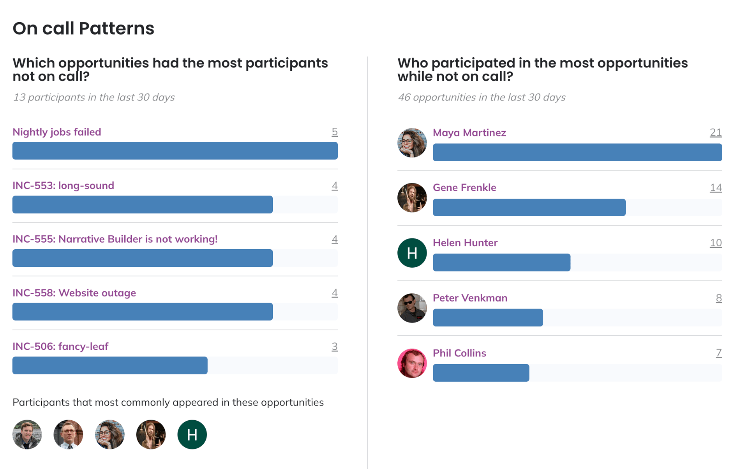Click the Nightly jobs failed blue bar
The image size is (748, 469).
click(x=175, y=151)
